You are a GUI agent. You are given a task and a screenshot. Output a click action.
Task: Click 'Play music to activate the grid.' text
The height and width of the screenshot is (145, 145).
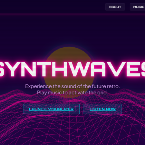72,93
